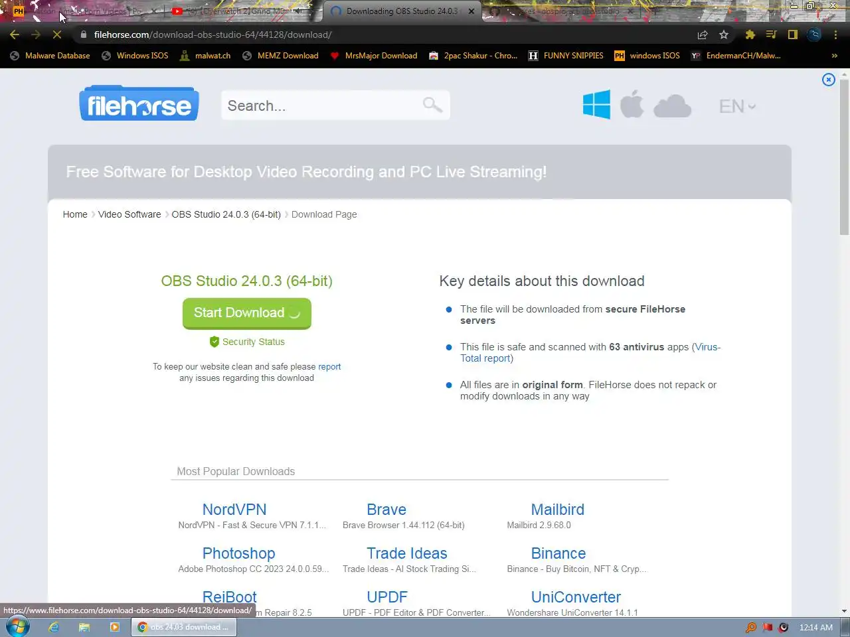Open the Security Status link

[x=254, y=342]
